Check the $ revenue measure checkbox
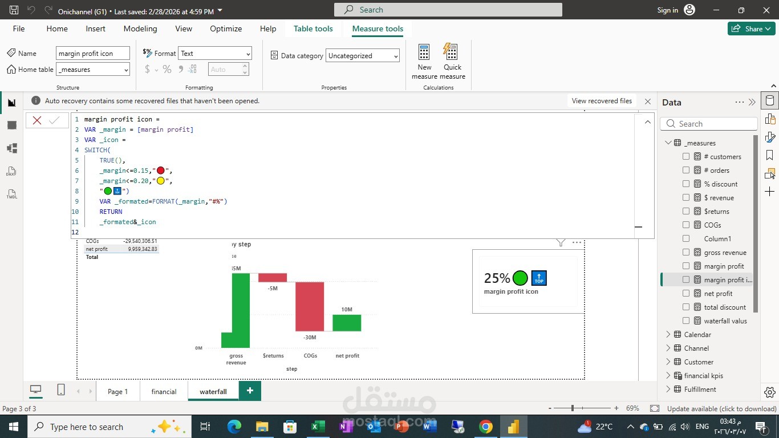Screen dimensions: 779x438 [x=686, y=198]
